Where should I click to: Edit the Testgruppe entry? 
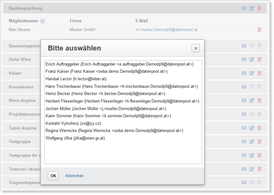[252, 141]
